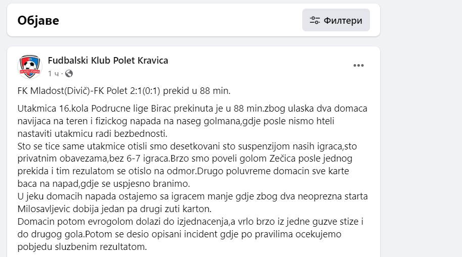The width and height of the screenshot is (462, 257).
Task: Click the "1 ч" post timestamp
Action: (x=53, y=74)
